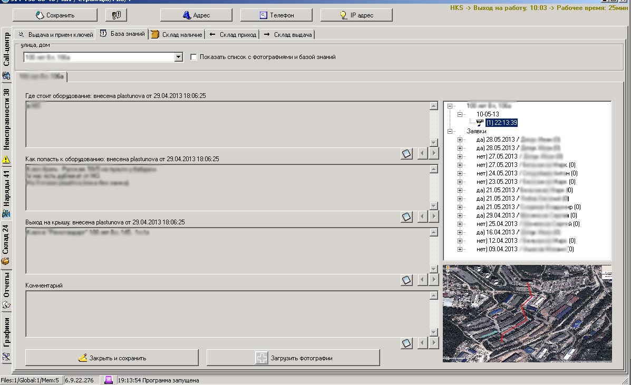Open the Наряды 41 side tab

[x=6, y=193]
